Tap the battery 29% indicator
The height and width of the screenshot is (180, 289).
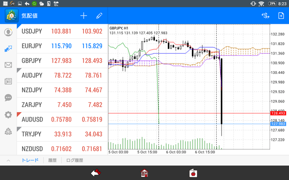click(272, 4)
